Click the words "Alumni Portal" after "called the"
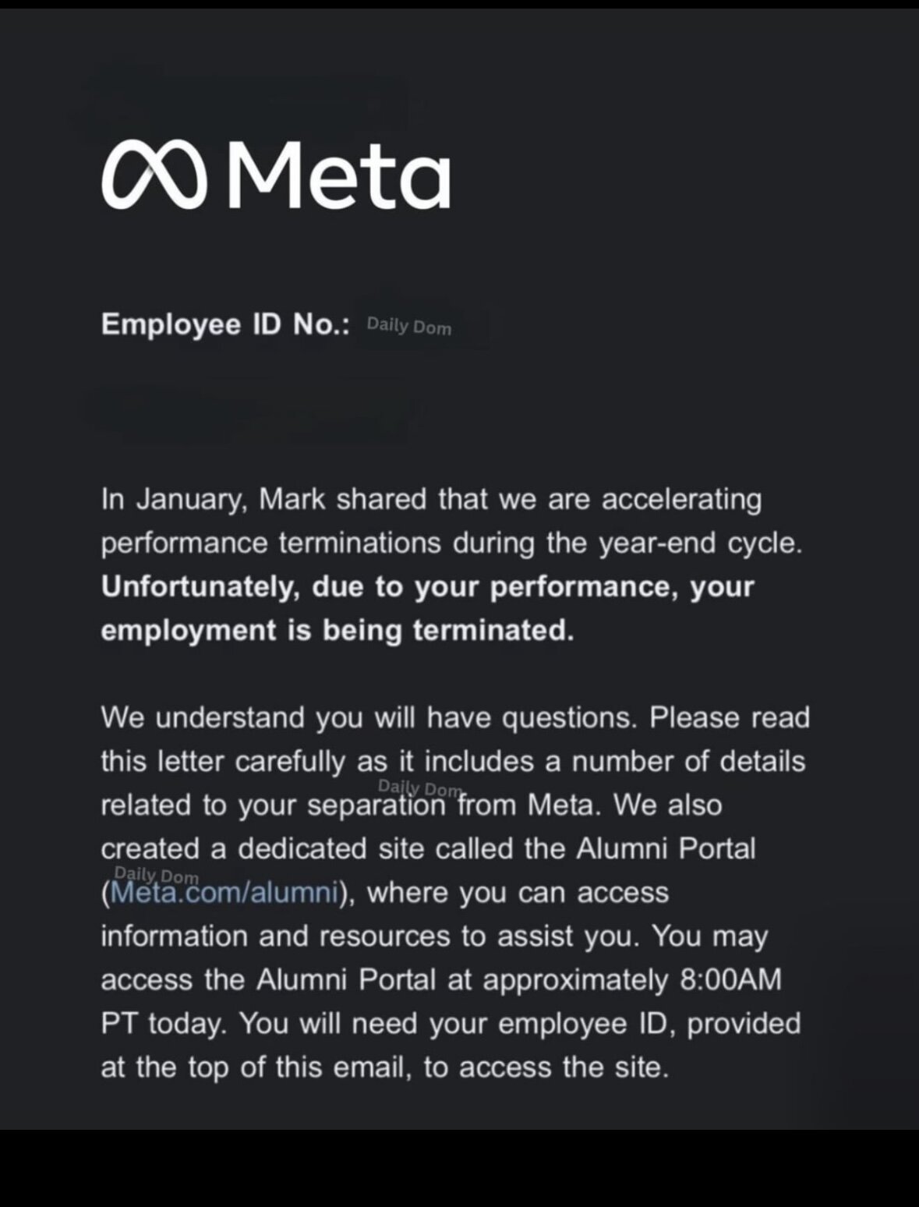The image size is (919, 1207). 666,848
